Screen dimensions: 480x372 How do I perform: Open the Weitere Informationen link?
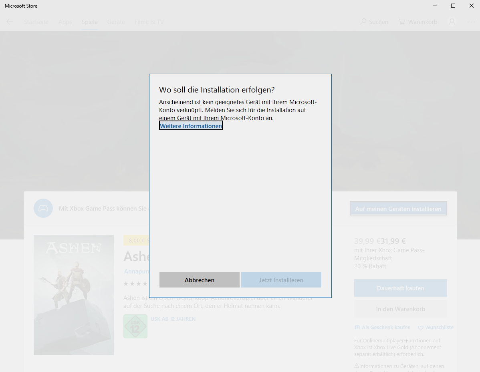tap(191, 126)
